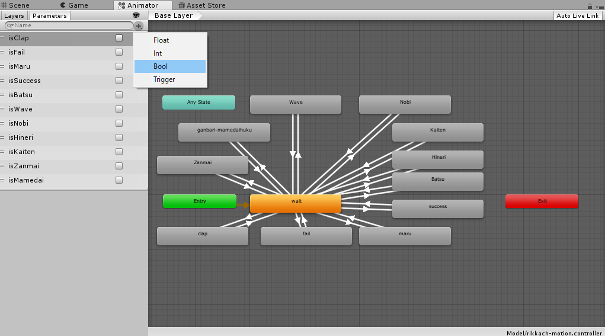Check the isSuccess parameter box
This screenshot has height=336, width=605.
click(x=119, y=81)
